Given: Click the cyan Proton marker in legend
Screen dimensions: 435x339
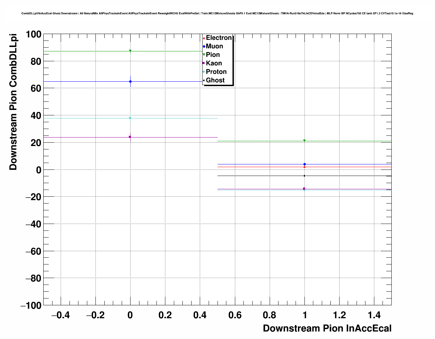Looking at the screenshot, I should 204,72.
